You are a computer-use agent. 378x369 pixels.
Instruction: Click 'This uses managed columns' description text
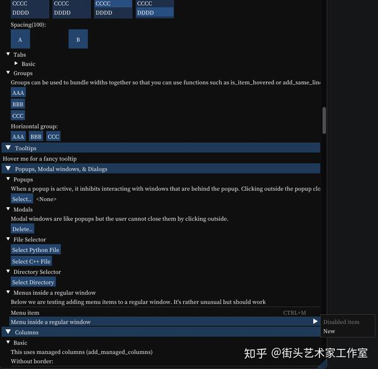coord(81,352)
